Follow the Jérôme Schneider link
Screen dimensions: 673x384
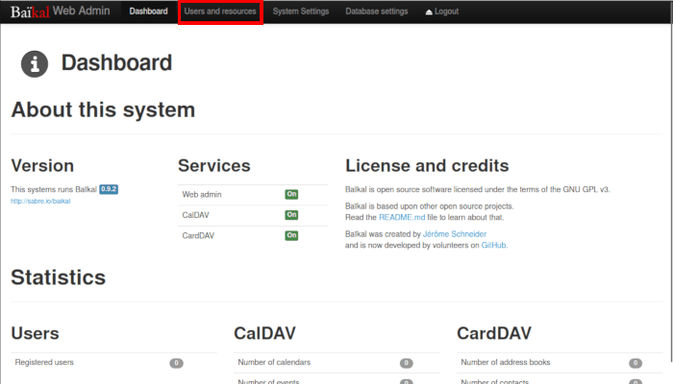[x=454, y=233]
